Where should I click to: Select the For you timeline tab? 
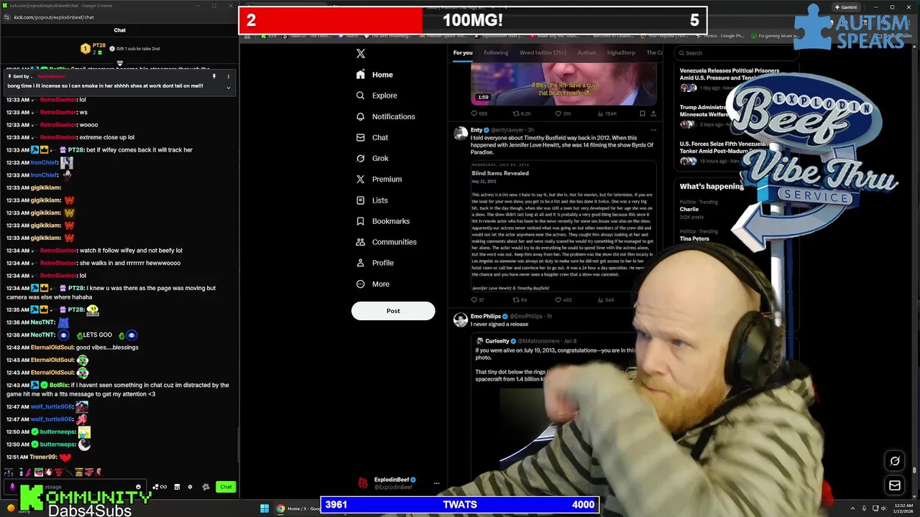pyautogui.click(x=463, y=52)
